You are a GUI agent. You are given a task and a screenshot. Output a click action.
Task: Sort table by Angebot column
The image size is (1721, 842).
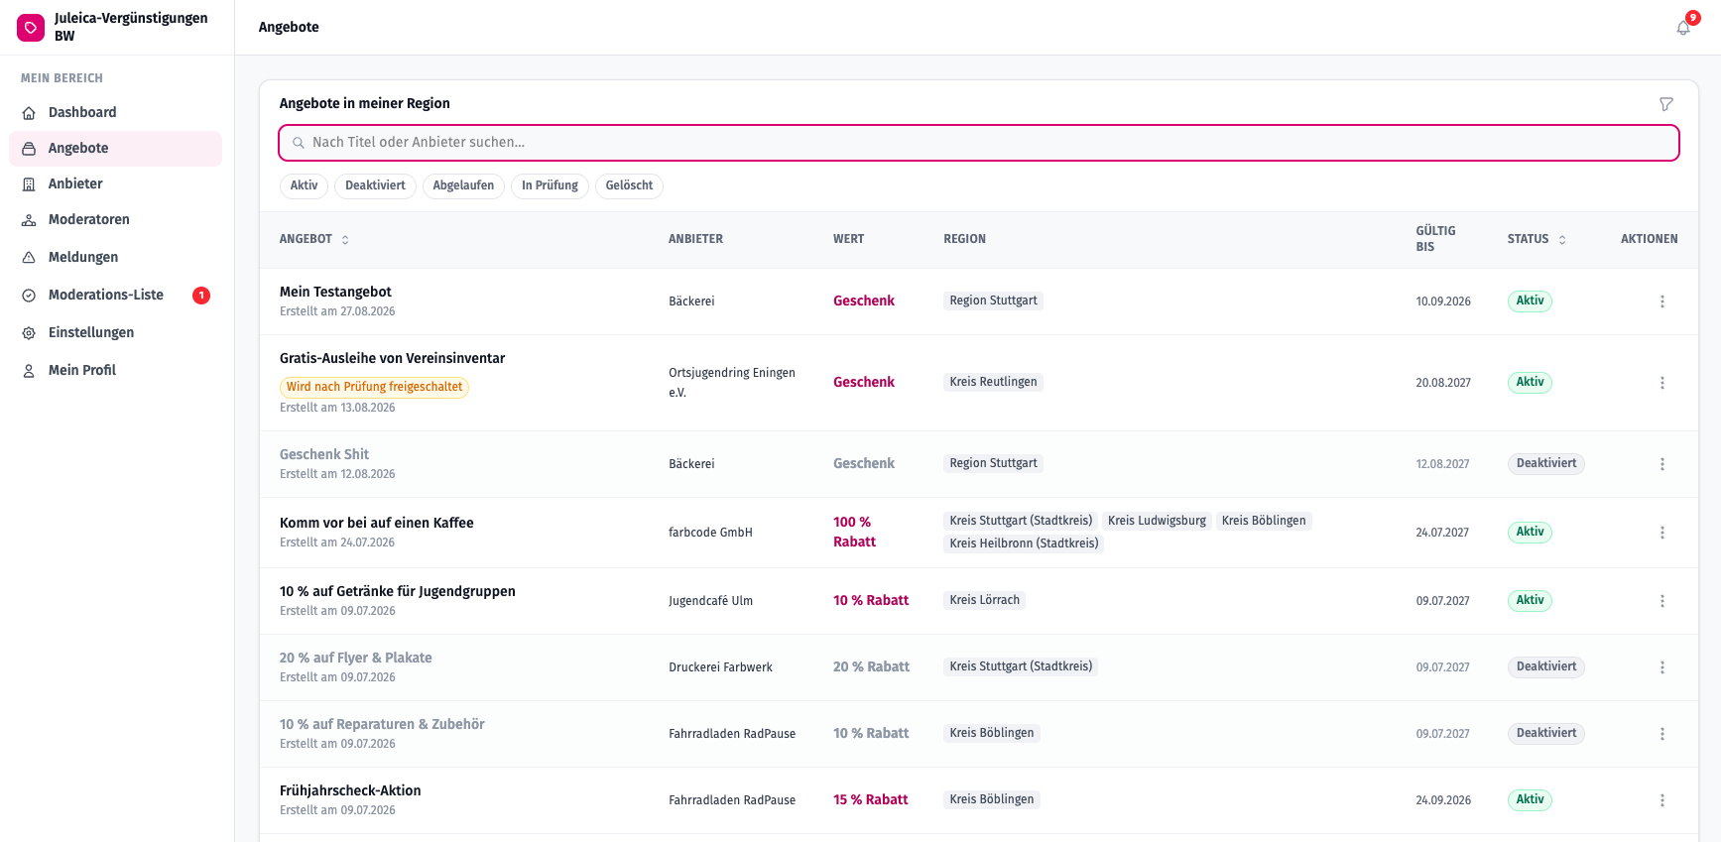[x=314, y=239]
